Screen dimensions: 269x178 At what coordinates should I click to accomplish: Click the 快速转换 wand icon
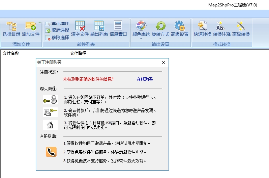tap(203, 26)
